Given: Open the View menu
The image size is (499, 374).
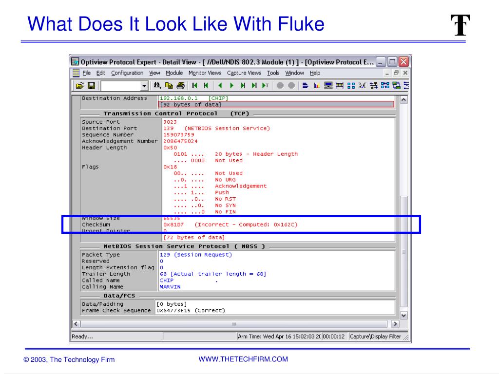Looking at the screenshot, I should [154, 73].
